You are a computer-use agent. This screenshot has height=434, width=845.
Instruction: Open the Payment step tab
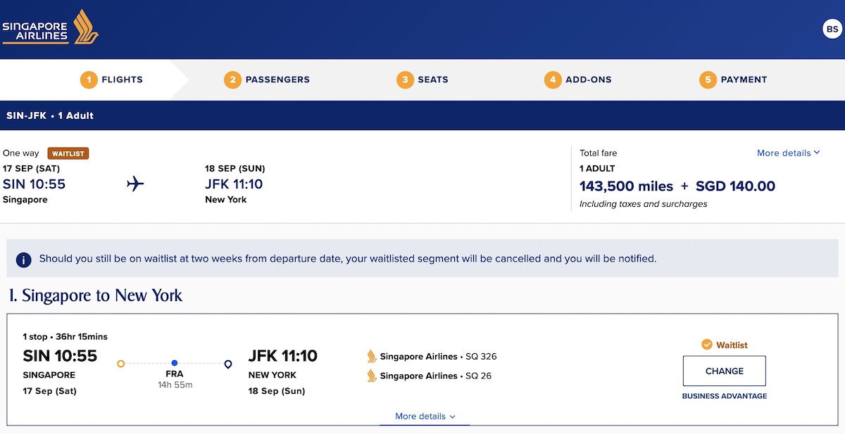pyautogui.click(x=733, y=79)
